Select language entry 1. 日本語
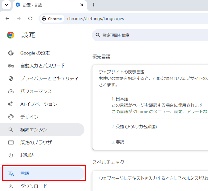 tap(120, 99)
